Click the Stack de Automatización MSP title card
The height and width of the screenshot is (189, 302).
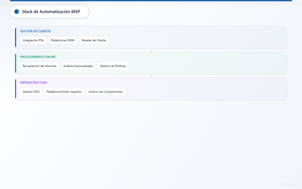(49, 12)
